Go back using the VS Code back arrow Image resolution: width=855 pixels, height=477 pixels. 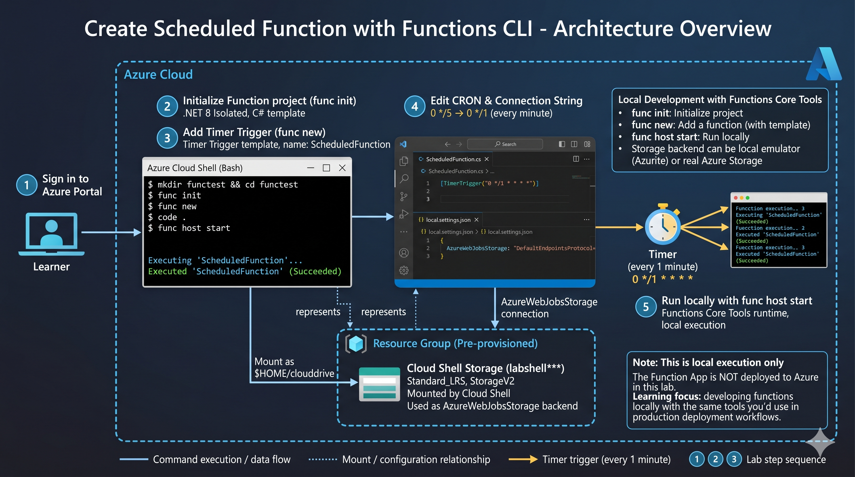point(447,144)
